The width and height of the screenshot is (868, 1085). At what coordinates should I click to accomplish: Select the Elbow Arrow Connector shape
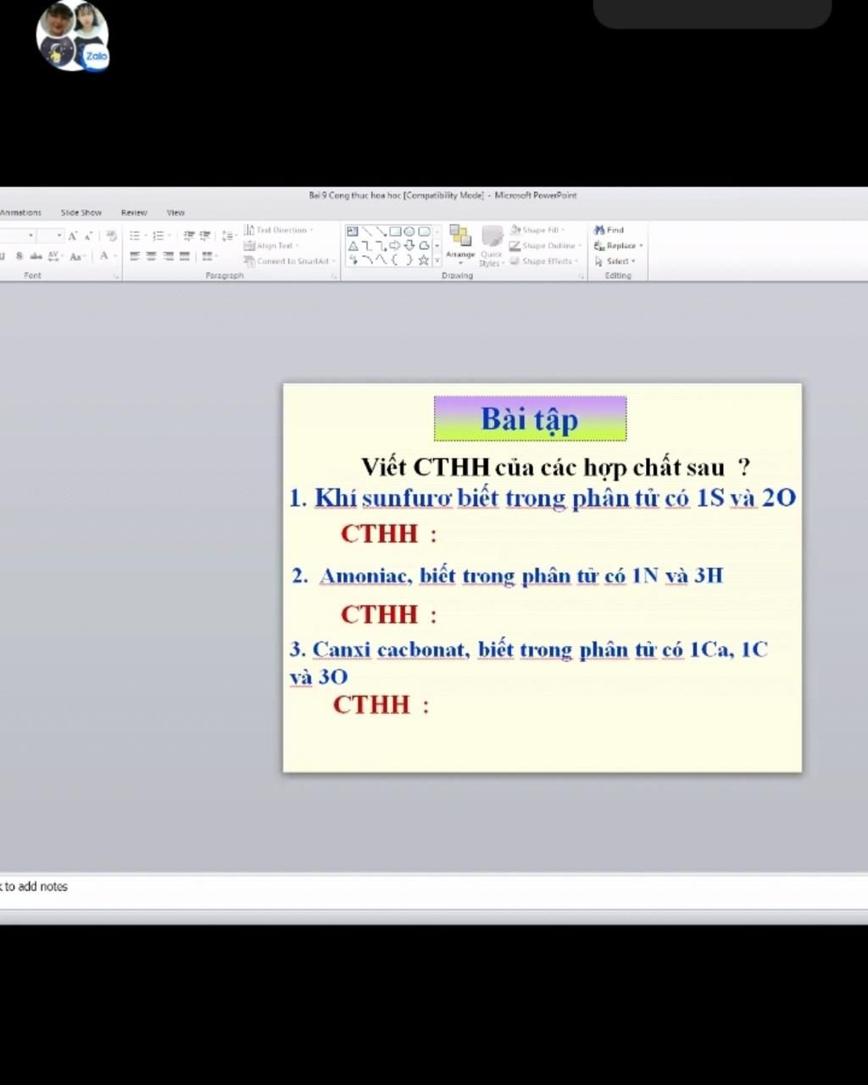click(x=381, y=246)
